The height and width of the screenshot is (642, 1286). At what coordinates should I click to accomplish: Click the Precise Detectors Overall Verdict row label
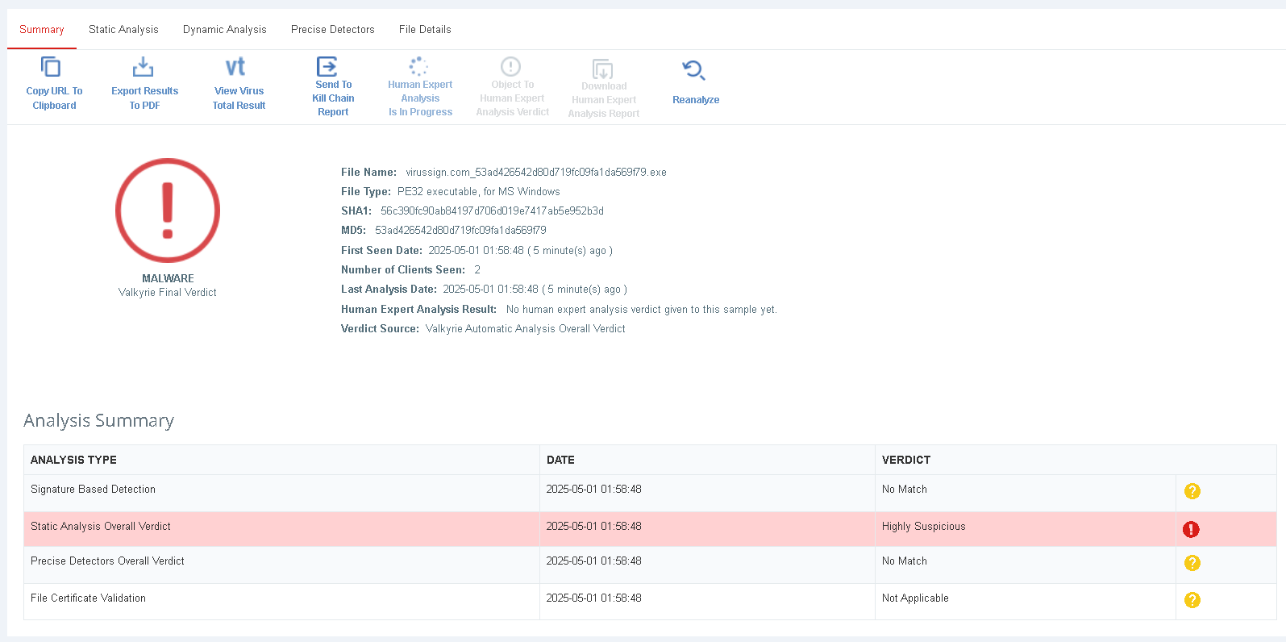[107, 561]
